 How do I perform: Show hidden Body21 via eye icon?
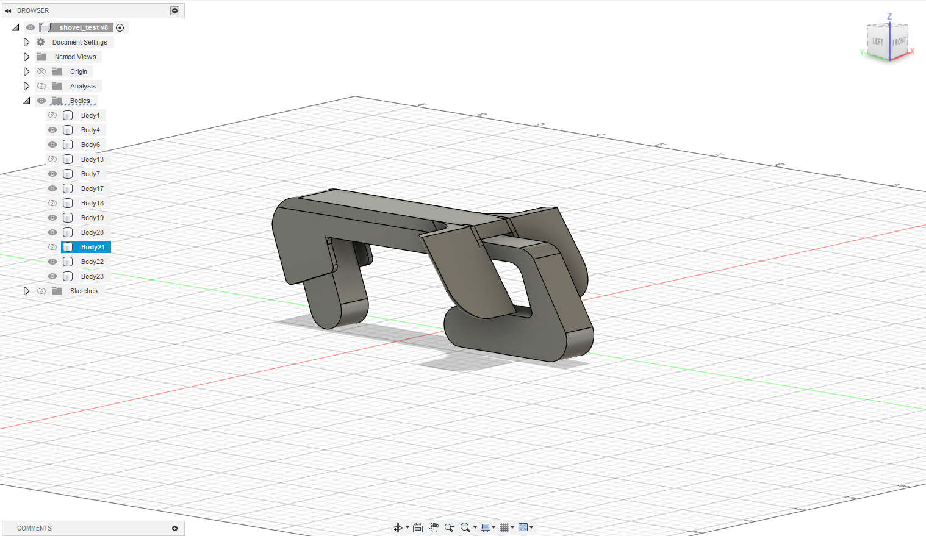(52, 247)
